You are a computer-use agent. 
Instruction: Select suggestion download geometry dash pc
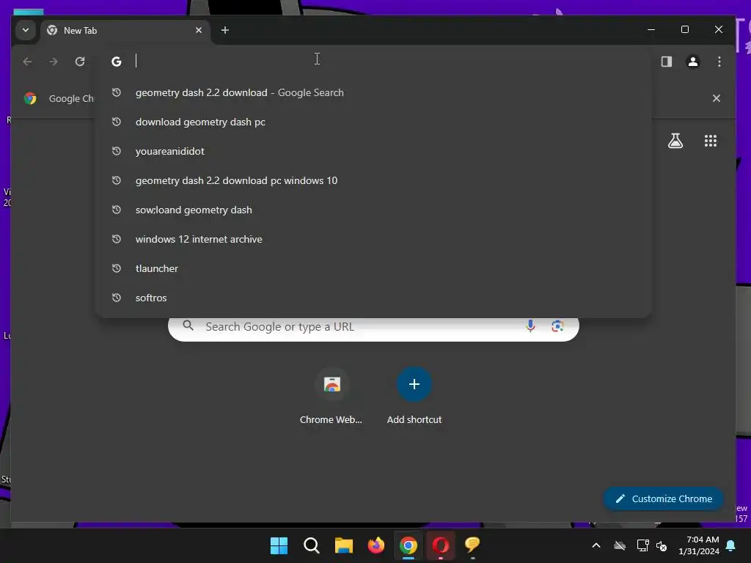click(373, 122)
